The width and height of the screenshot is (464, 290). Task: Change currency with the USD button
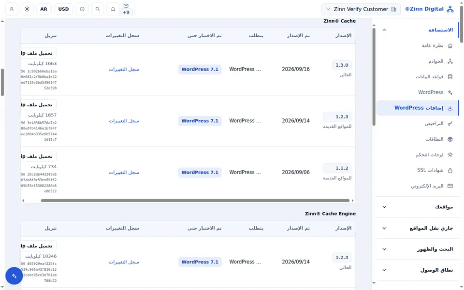(x=64, y=9)
